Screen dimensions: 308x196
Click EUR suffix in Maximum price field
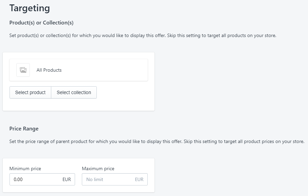coord(139,179)
